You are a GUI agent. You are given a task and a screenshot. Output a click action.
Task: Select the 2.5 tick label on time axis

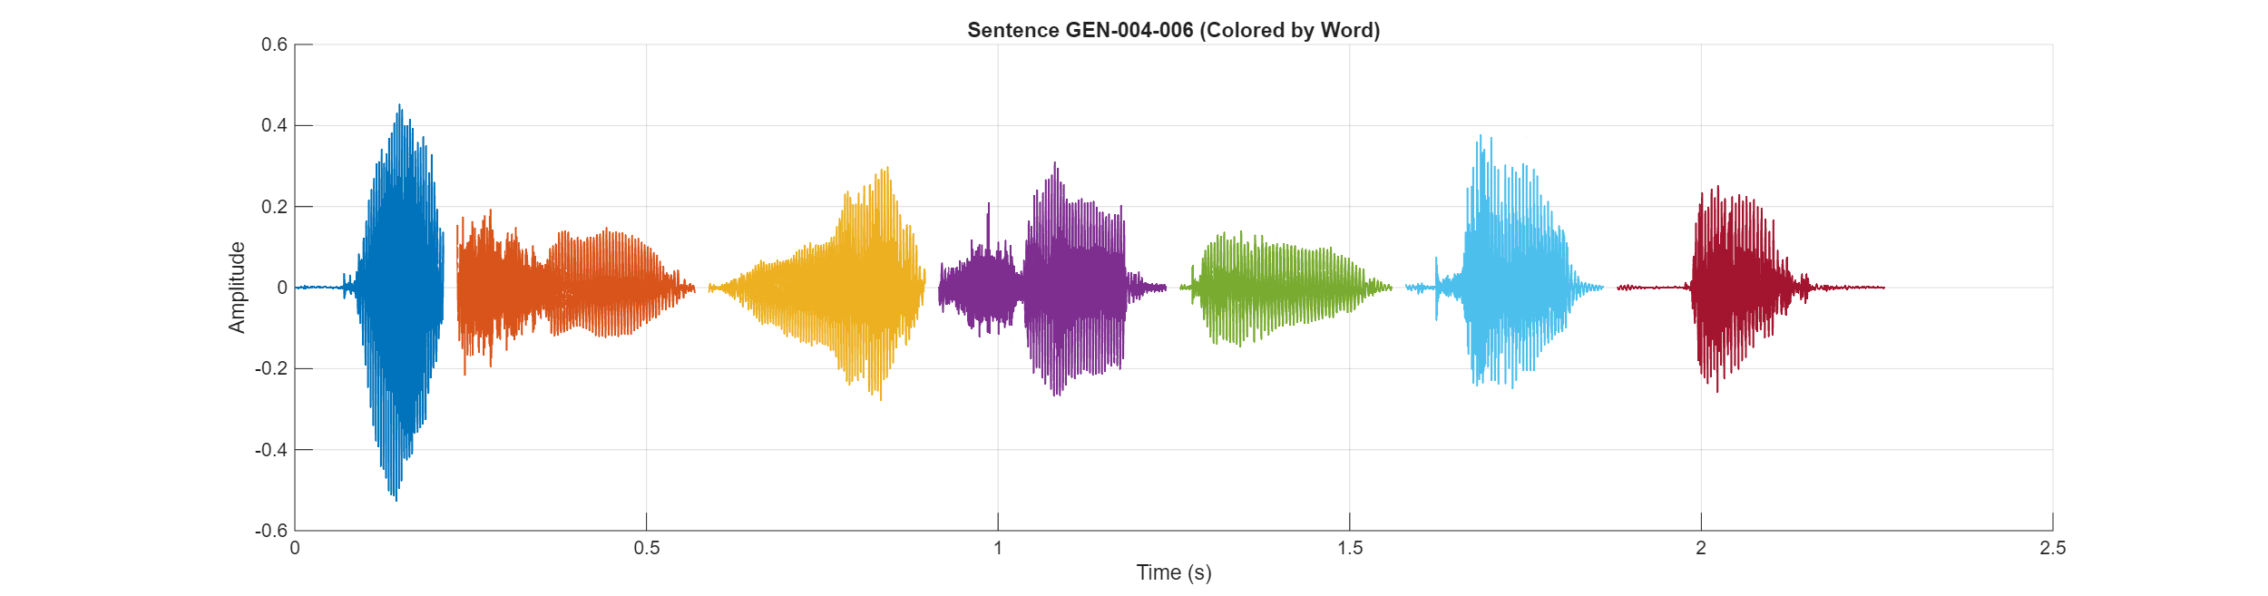pos(2052,548)
